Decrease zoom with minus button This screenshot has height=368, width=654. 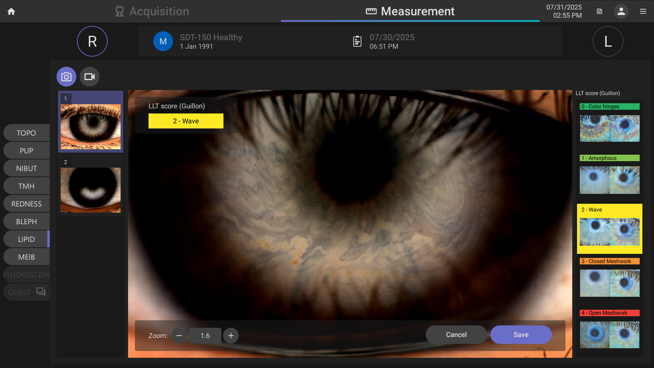(179, 336)
